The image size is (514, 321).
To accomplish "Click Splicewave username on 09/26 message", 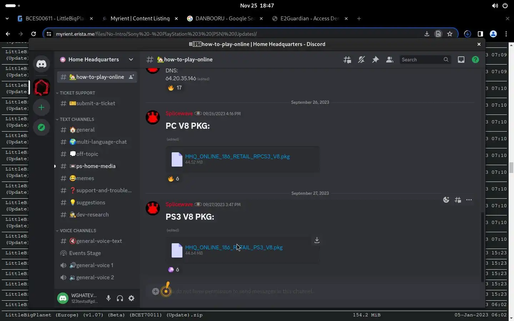I will point(179,113).
